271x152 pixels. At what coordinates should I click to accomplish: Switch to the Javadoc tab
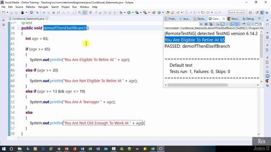[x=185, y=19]
